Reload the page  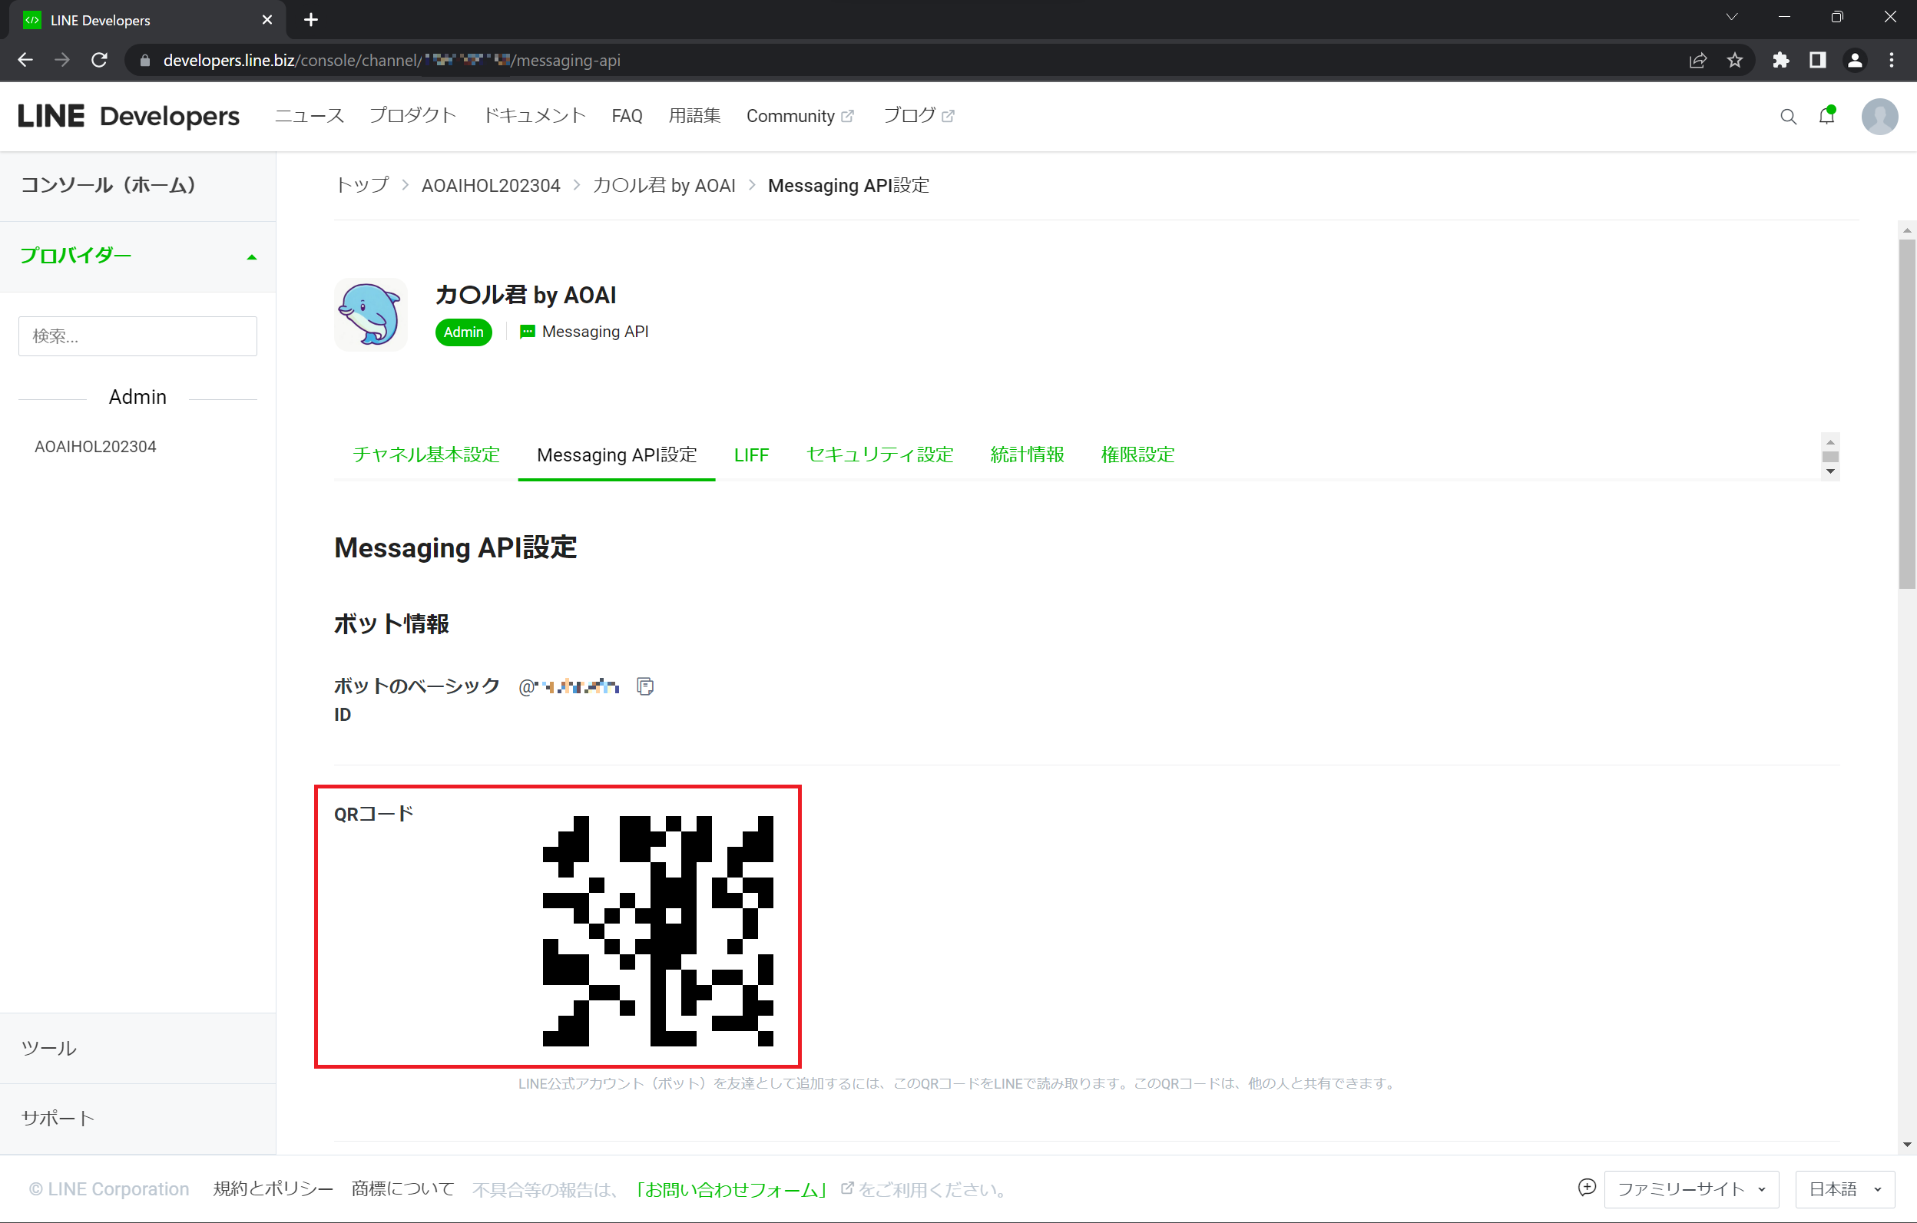pos(100,61)
